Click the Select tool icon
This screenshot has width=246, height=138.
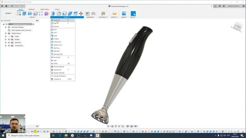coord(133,14)
